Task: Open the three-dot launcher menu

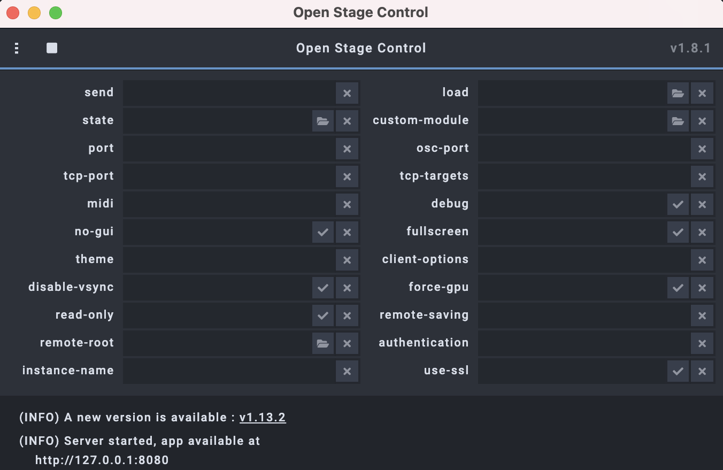Action: pos(17,48)
